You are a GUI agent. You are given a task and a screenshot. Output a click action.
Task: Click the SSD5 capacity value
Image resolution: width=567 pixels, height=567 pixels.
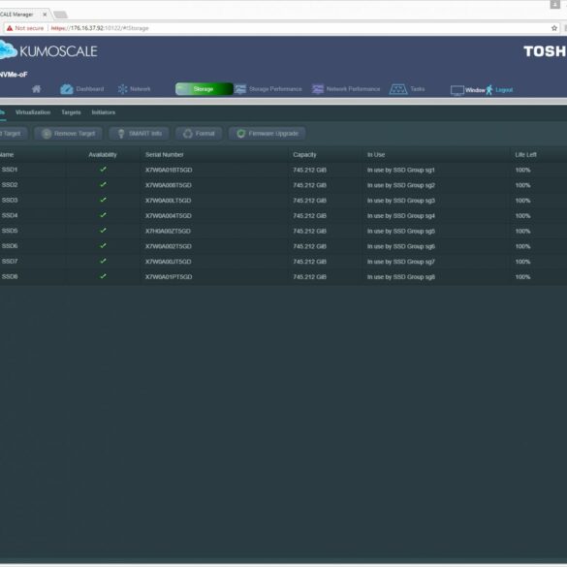coord(309,231)
